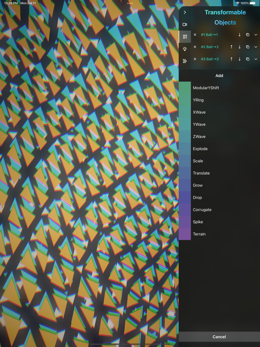Tap the Transformable Objects heading
The height and width of the screenshot is (347, 260).
pos(225,17)
